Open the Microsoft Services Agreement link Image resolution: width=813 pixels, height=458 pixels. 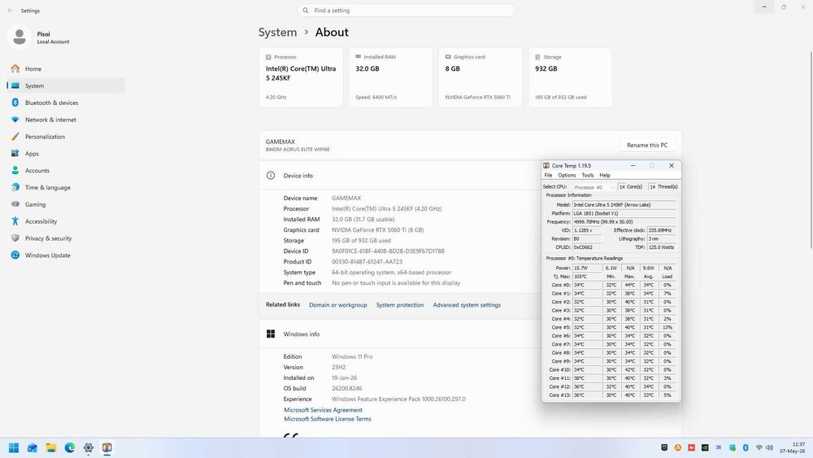click(323, 410)
